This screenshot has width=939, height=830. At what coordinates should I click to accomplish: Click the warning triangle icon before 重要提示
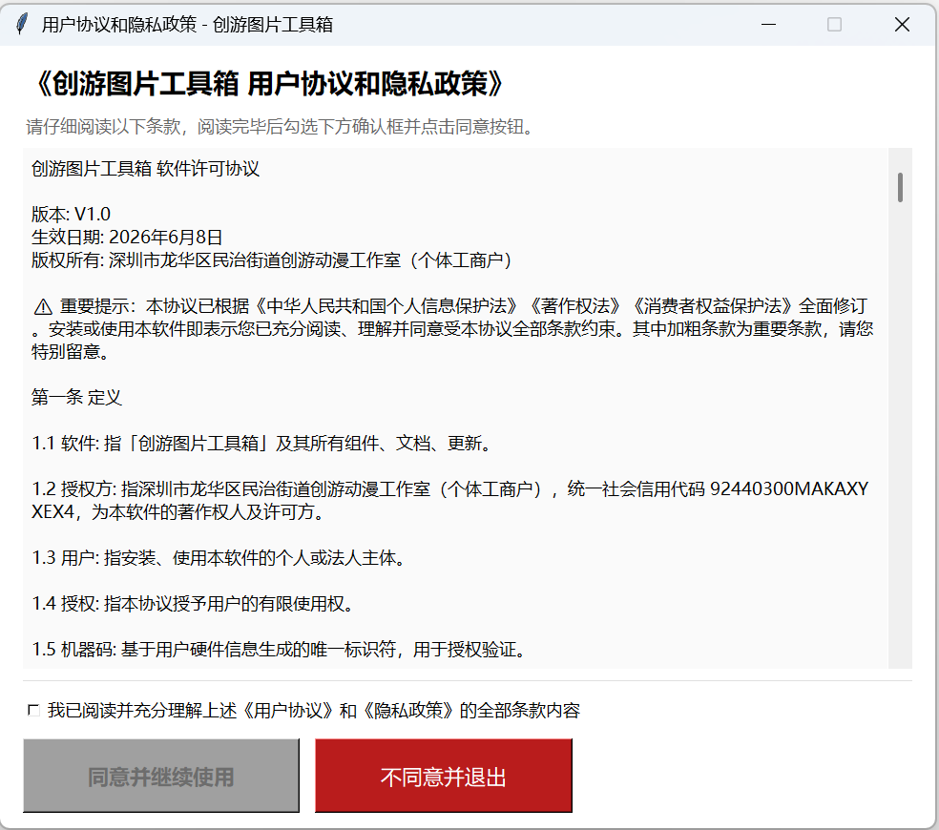[43, 307]
